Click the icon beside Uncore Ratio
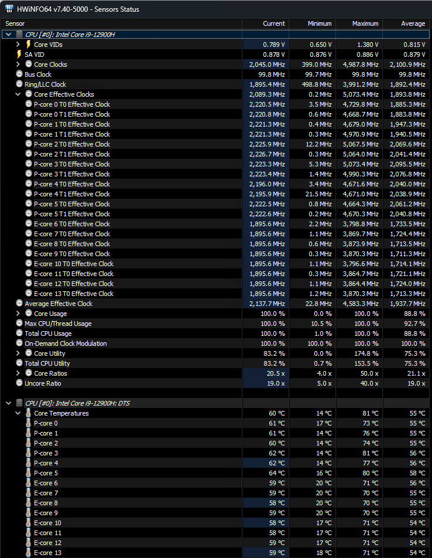Image resolution: width=432 pixels, height=558 pixels. (19, 383)
